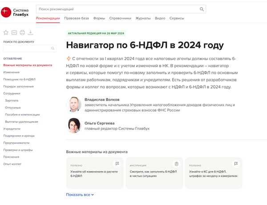
Task: Click the magnifier icon in top search bar
Action: (x=202, y=9)
